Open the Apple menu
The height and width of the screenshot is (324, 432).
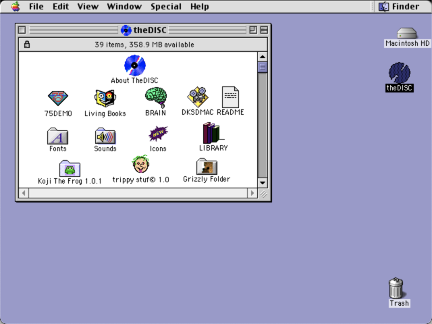[16, 6]
